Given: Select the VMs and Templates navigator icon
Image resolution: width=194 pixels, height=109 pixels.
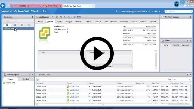Looking at the screenshot, I should pos(15,25).
